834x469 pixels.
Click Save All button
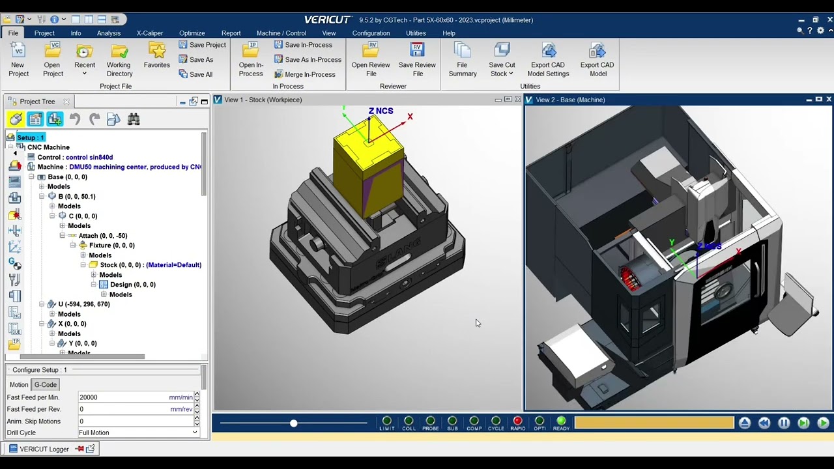click(195, 75)
